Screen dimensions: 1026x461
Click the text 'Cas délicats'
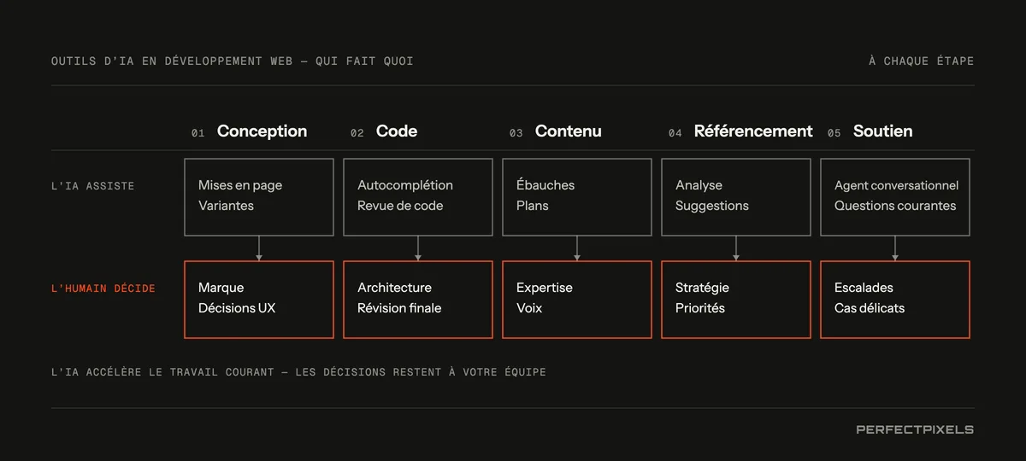pyautogui.click(x=870, y=308)
